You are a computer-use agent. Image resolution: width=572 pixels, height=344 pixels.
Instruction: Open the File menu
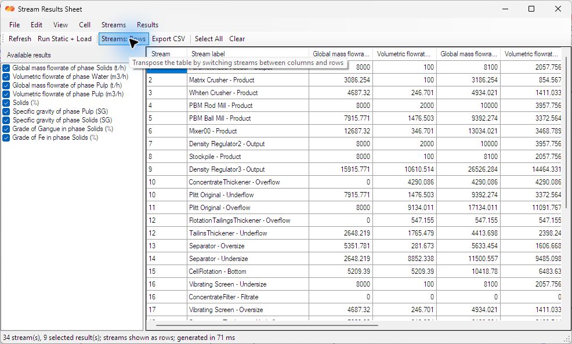(x=15, y=25)
